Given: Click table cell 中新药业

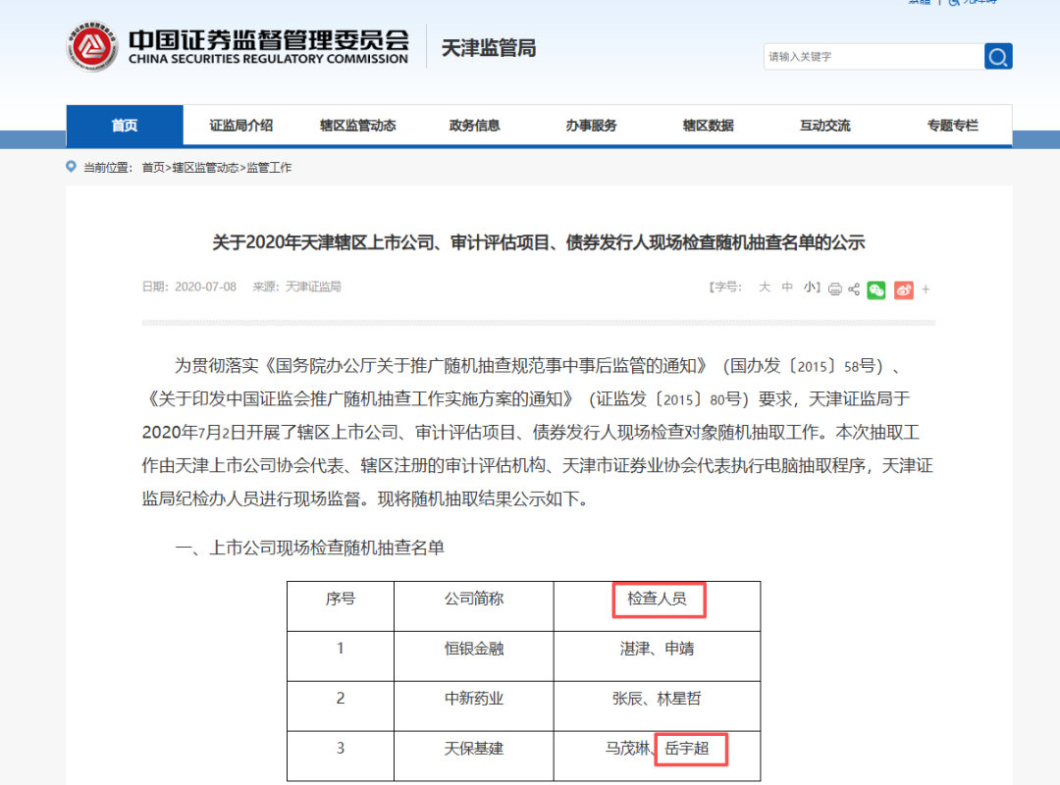Looking at the screenshot, I should pyautogui.click(x=474, y=699).
